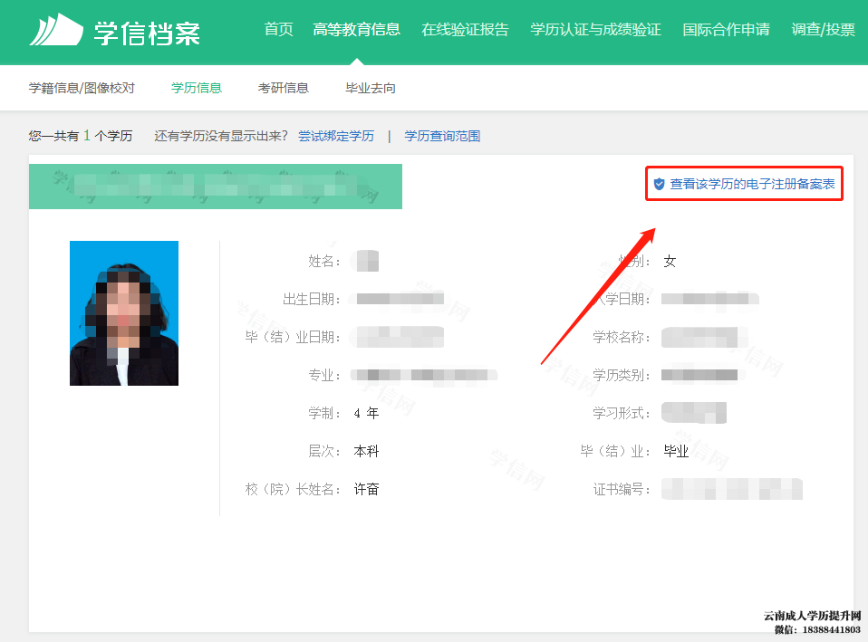
Task: Select the 首页 menu item
Action: pos(278,29)
